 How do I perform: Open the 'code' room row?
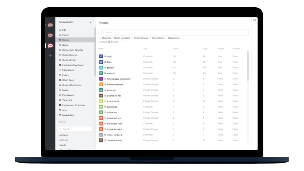(x=173, y=56)
